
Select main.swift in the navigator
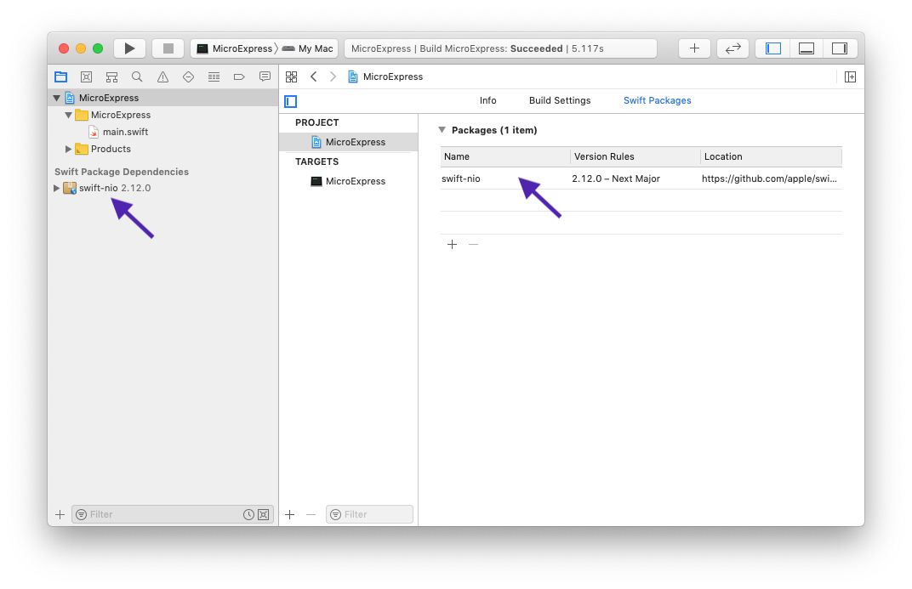coord(125,132)
